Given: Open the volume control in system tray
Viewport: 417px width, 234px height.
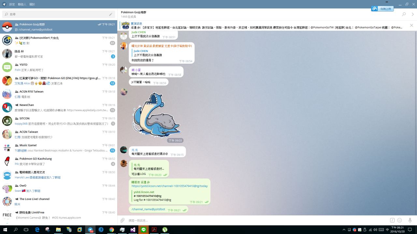Looking at the screenshot, I should coord(376,230).
